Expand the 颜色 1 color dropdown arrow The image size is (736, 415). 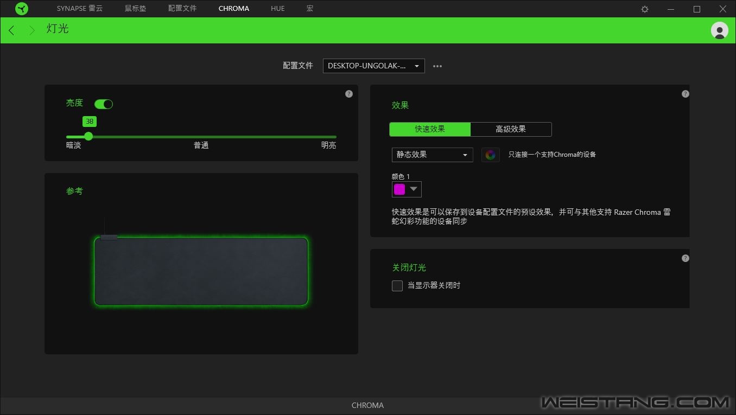[x=414, y=189]
